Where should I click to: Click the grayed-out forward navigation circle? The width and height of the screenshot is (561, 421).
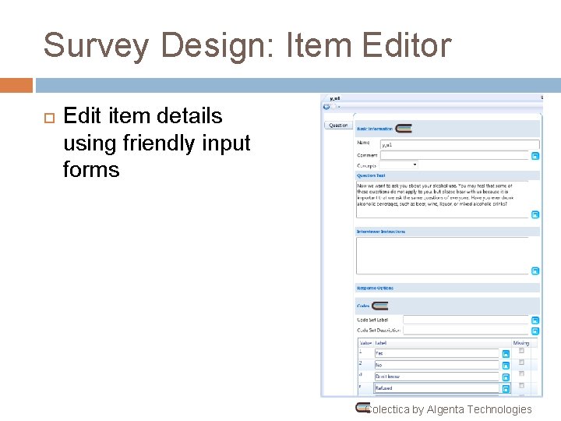333,107
